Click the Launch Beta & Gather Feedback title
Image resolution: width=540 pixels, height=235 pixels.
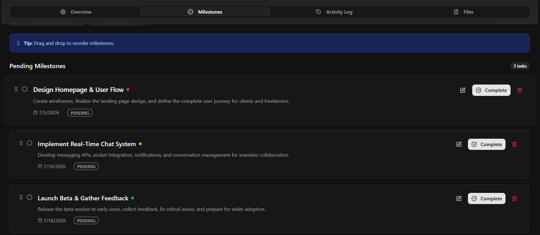[83, 198]
